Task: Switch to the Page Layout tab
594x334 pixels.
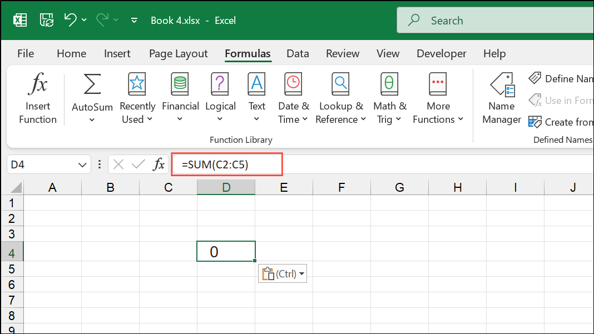Action: click(x=178, y=54)
